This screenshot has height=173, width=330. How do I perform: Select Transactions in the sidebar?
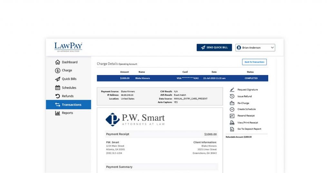click(68, 105)
